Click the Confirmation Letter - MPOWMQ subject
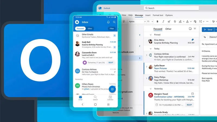 coord(169,97)
